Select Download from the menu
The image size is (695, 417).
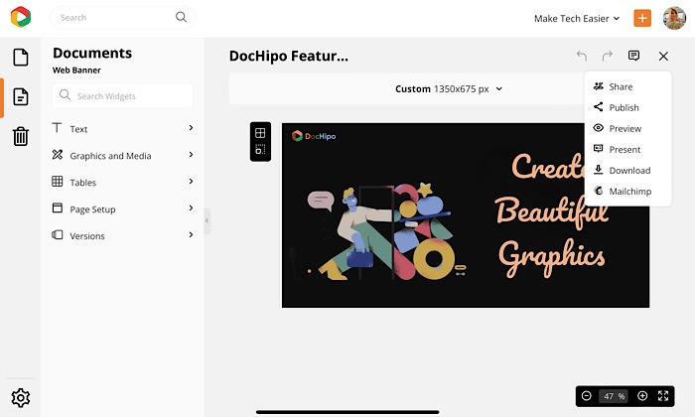click(629, 171)
